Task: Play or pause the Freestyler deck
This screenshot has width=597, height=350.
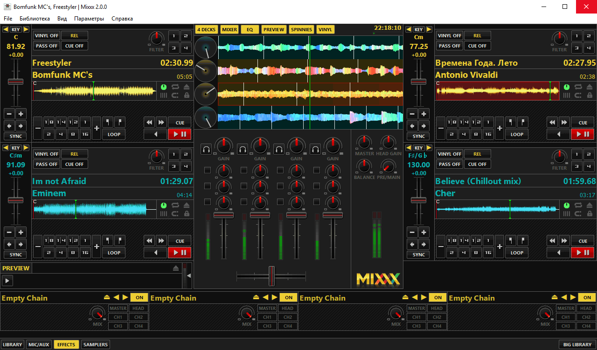Action: pyautogui.click(x=180, y=134)
